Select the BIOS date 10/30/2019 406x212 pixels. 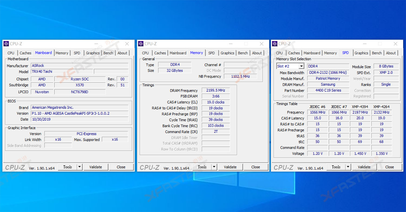click(79, 119)
